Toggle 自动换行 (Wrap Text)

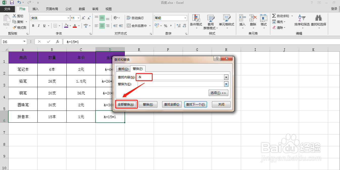pos(135,18)
